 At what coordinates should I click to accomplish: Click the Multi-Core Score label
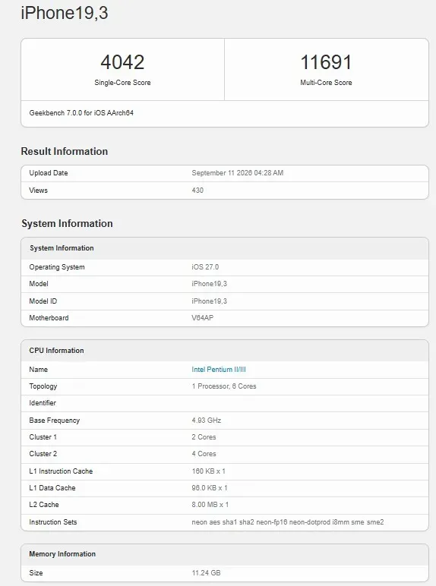(x=326, y=83)
